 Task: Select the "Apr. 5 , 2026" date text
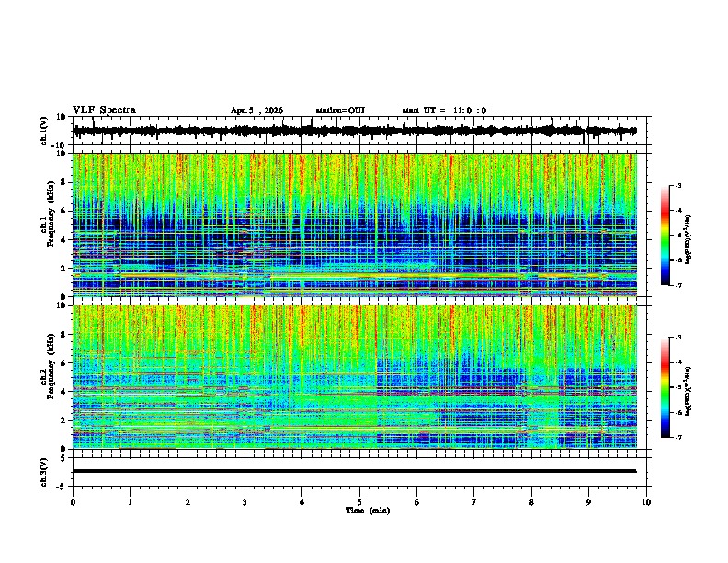point(256,110)
